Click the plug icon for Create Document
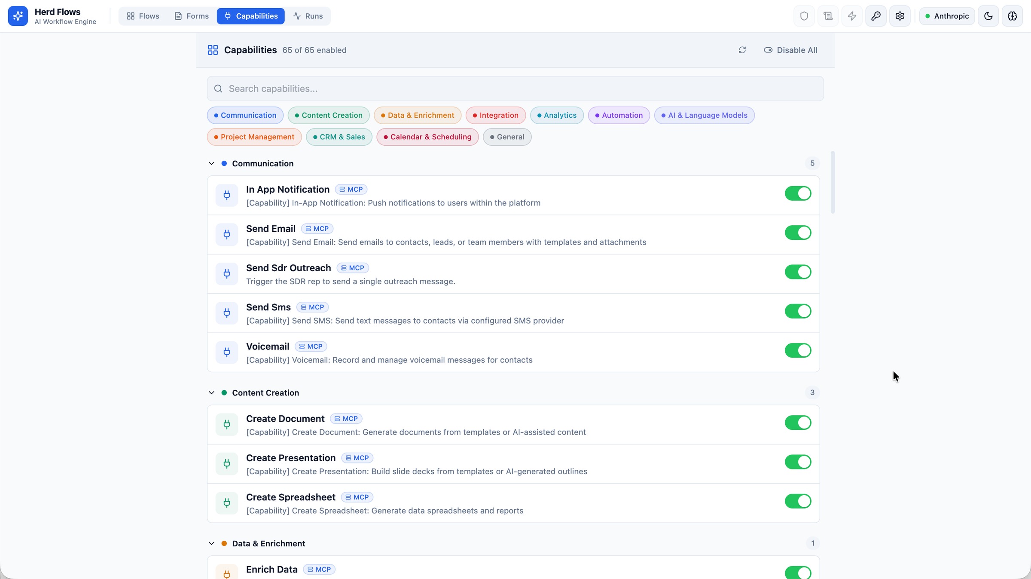Viewport: 1031px width, 579px height. 227,424
